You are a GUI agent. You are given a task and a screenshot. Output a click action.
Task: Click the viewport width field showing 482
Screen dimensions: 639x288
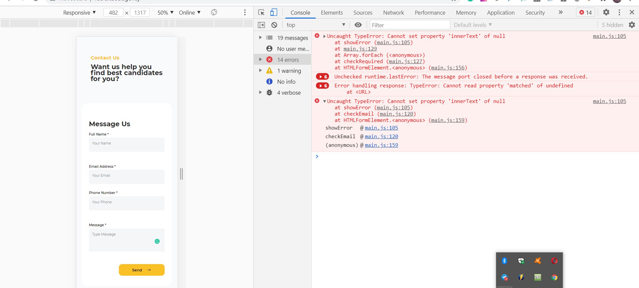113,13
